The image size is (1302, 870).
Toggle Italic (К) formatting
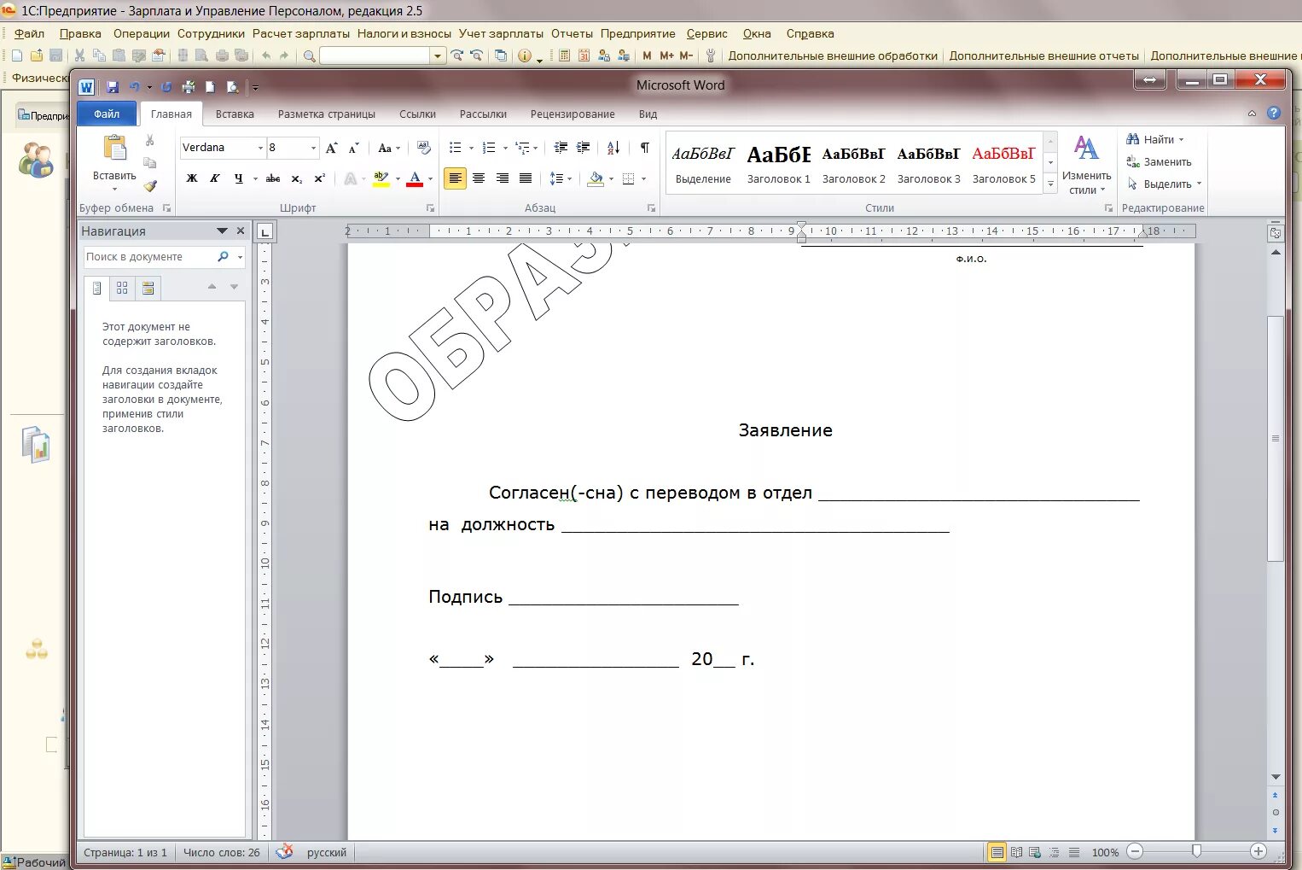(x=215, y=178)
